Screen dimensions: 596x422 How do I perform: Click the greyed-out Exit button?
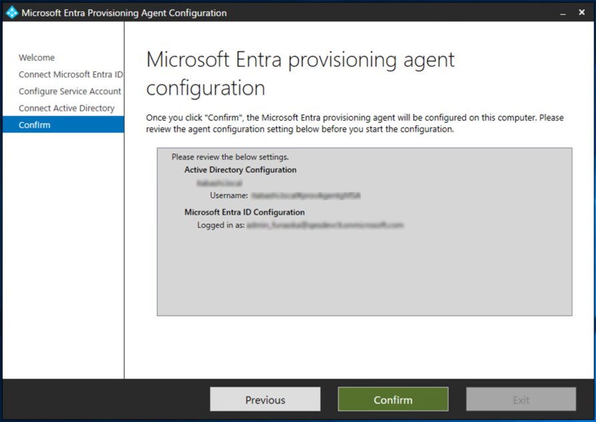click(x=521, y=399)
